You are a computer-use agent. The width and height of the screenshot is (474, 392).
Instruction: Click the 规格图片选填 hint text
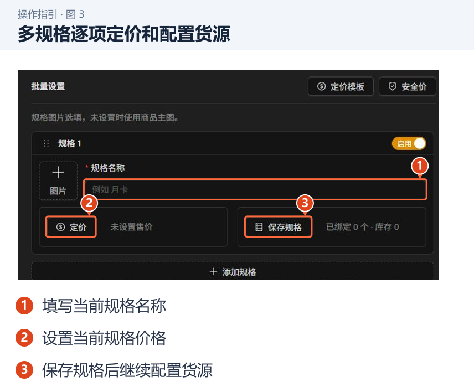coord(105,117)
